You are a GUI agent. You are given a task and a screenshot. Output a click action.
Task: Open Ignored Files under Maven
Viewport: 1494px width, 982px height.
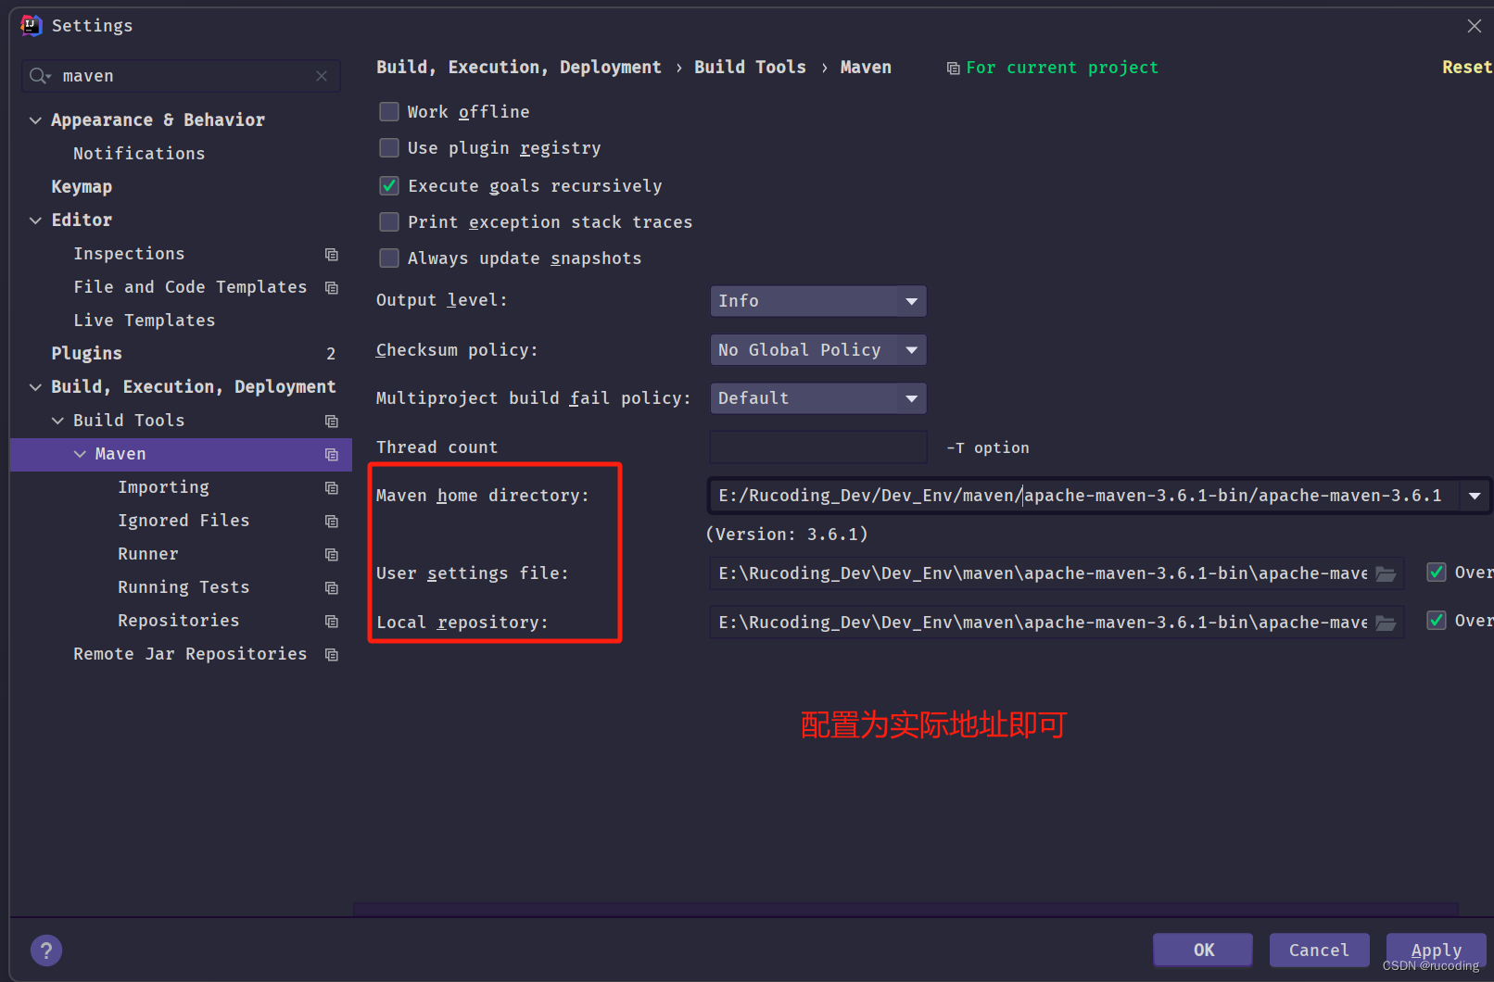[184, 521]
